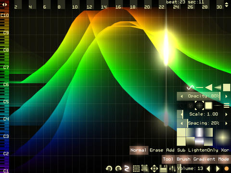Click the four-arrow move tool icon

click(154, 169)
